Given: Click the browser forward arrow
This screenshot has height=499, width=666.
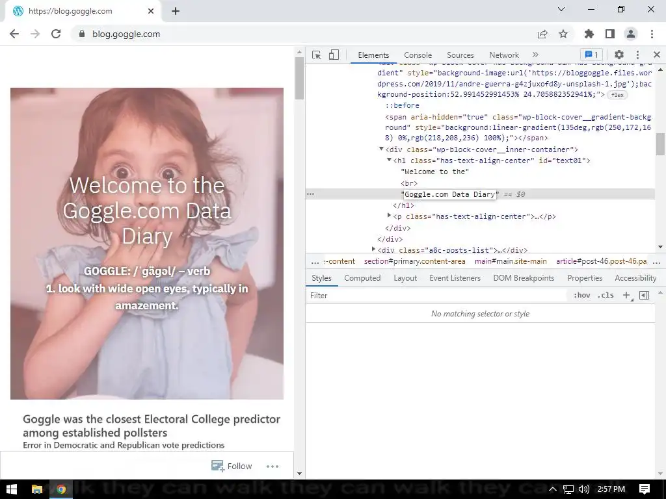Looking at the screenshot, I should pos(35,34).
